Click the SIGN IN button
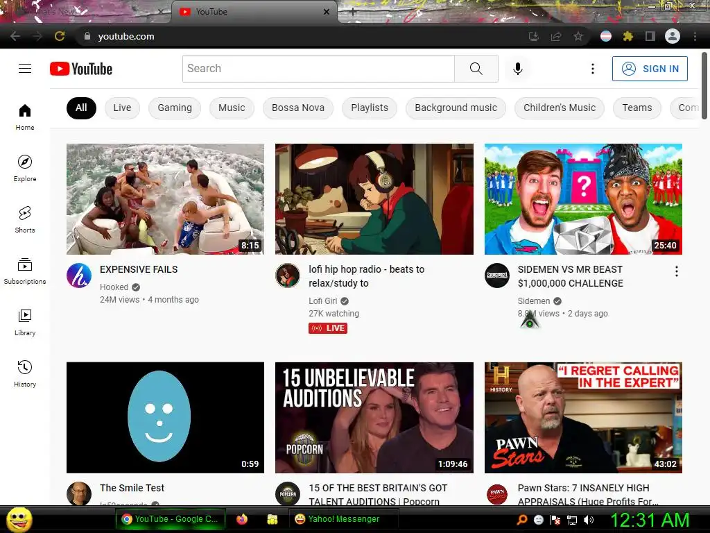This screenshot has height=533, width=710. click(650, 69)
